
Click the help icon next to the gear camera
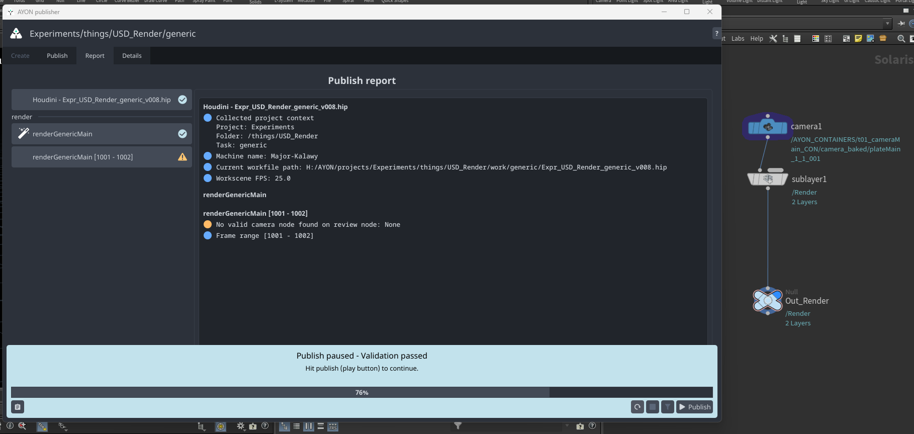coord(265,425)
